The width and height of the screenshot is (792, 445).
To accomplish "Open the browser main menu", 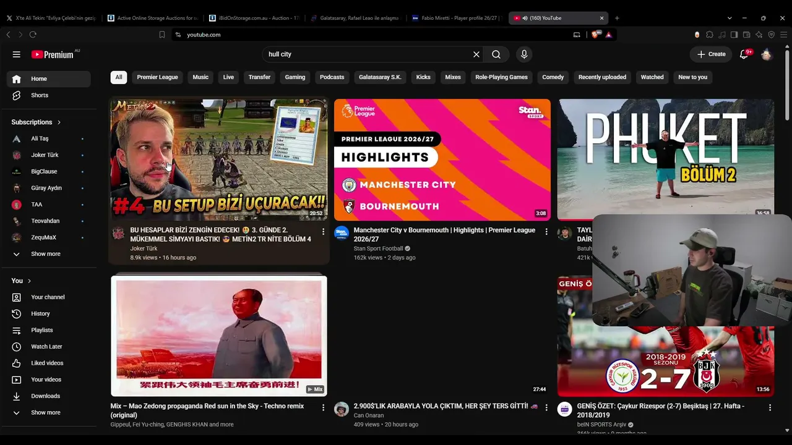I will pos(783,35).
